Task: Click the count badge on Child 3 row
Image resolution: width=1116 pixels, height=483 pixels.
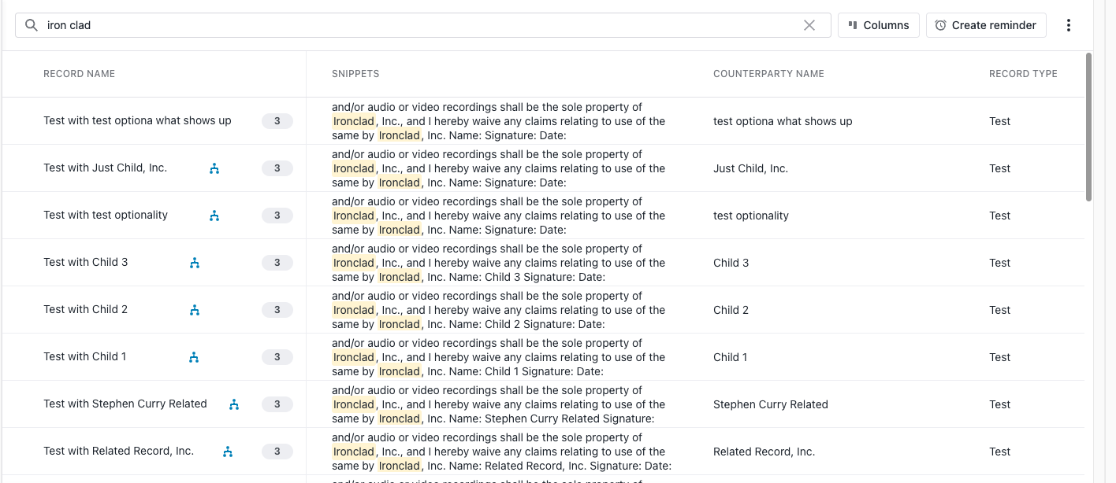Action: (277, 263)
